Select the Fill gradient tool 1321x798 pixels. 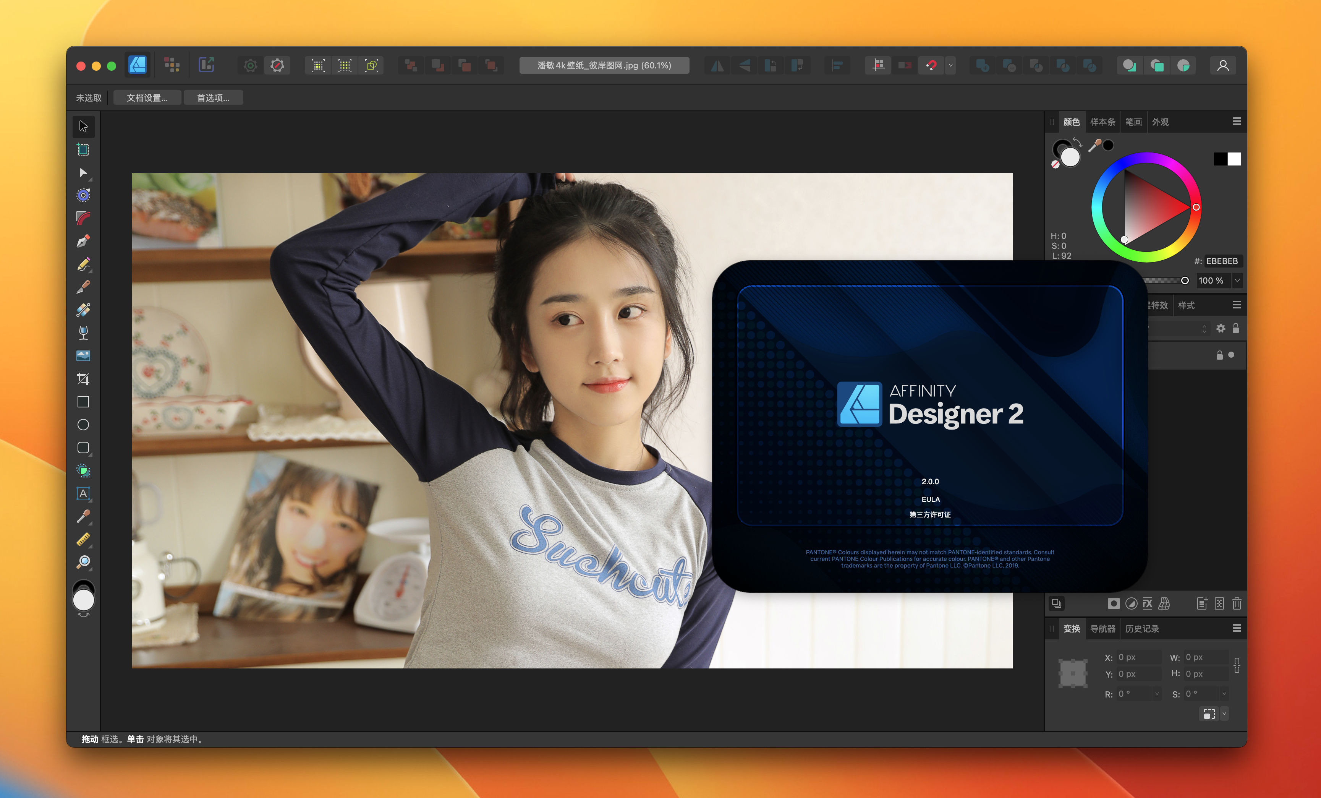[x=83, y=310]
